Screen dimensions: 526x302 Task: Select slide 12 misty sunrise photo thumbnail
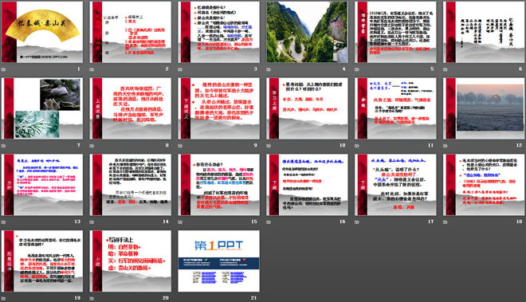[x=484, y=108]
